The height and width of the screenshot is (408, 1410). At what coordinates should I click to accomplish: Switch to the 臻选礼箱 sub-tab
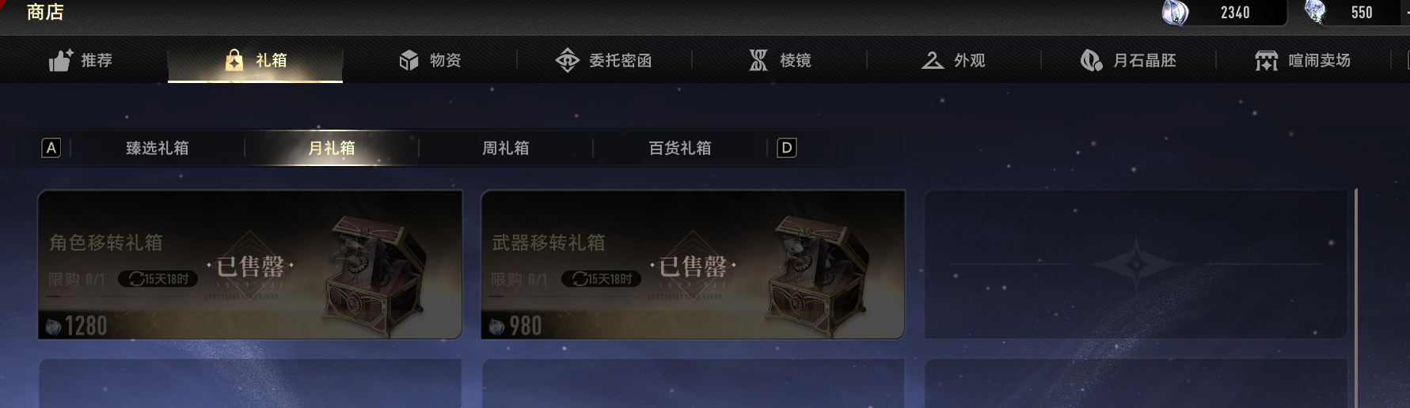click(158, 148)
